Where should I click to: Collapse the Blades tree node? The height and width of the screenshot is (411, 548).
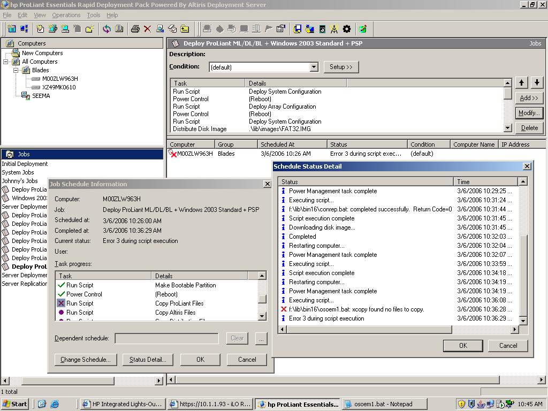(16, 70)
